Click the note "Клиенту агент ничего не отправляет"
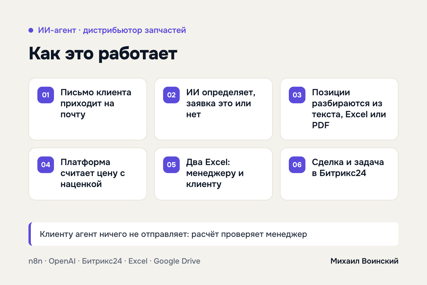 tap(114, 234)
